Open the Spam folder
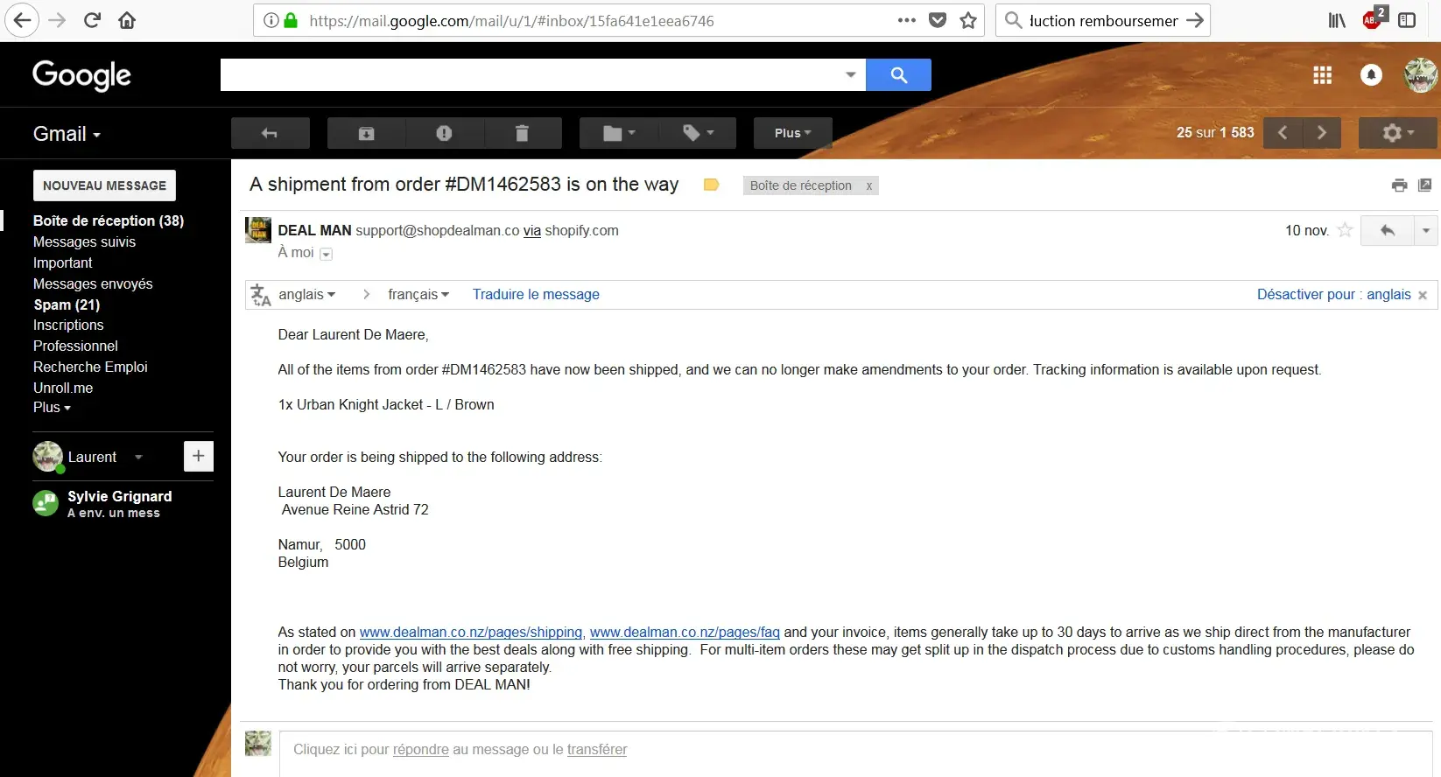This screenshot has height=777, width=1441. pyautogui.click(x=67, y=304)
